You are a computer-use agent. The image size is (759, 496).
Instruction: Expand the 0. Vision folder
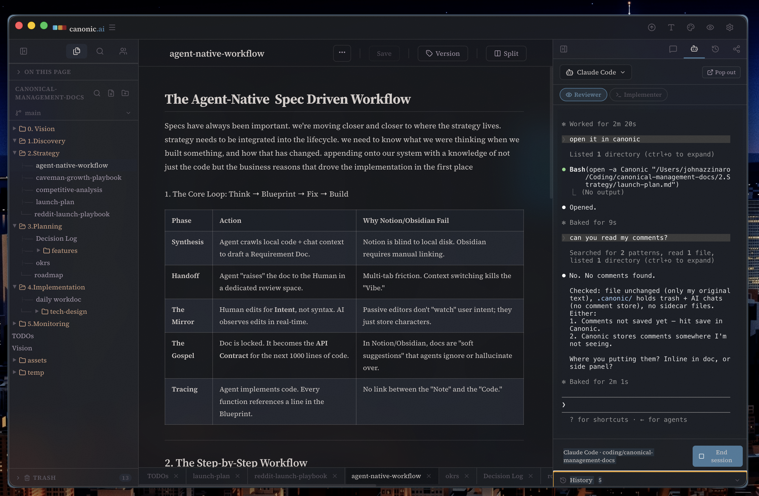point(14,128)
